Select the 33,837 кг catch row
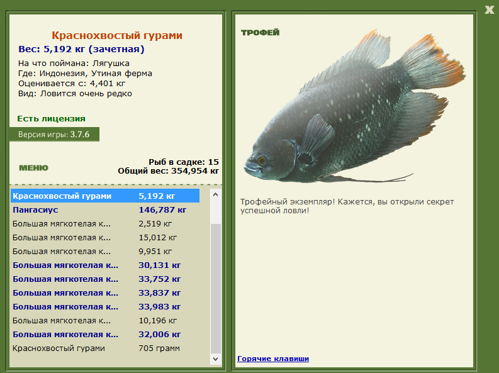499x373 pixels. [x=105, y=293]
